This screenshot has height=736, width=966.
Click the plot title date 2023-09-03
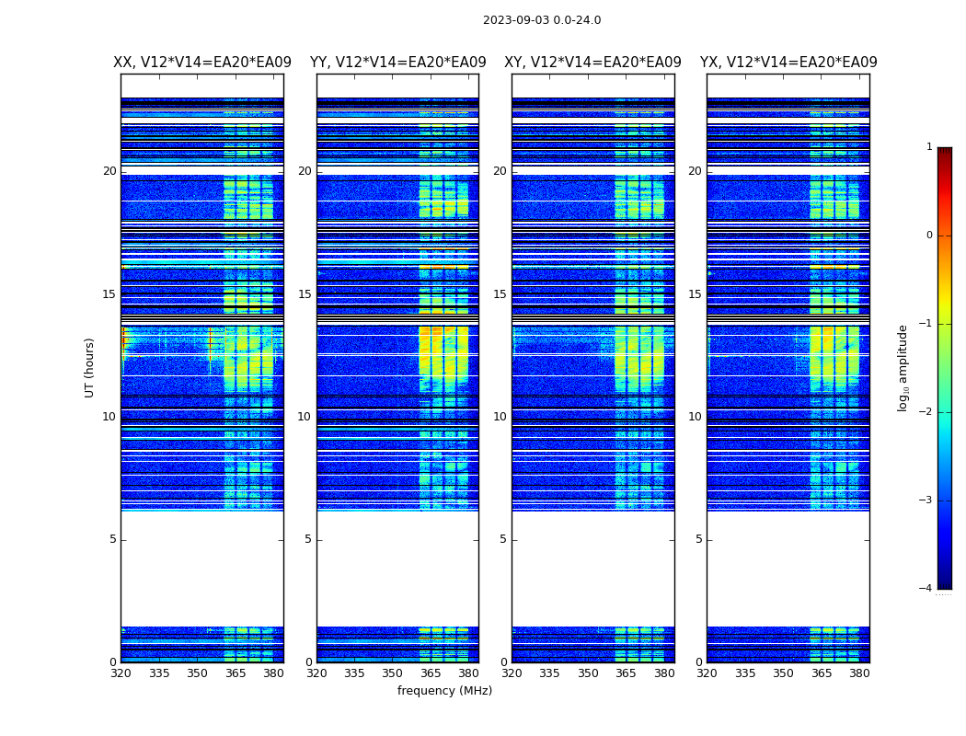click(x=516, y=20)
